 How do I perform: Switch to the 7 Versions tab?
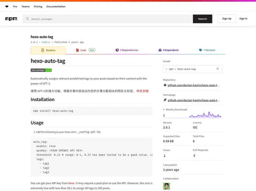point(207,50)
